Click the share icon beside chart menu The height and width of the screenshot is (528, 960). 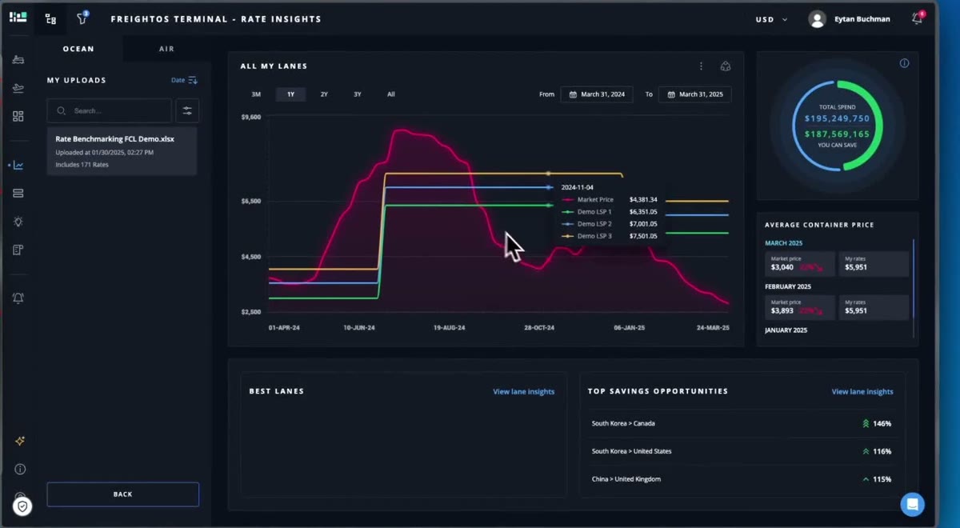[x=726, y=66]
